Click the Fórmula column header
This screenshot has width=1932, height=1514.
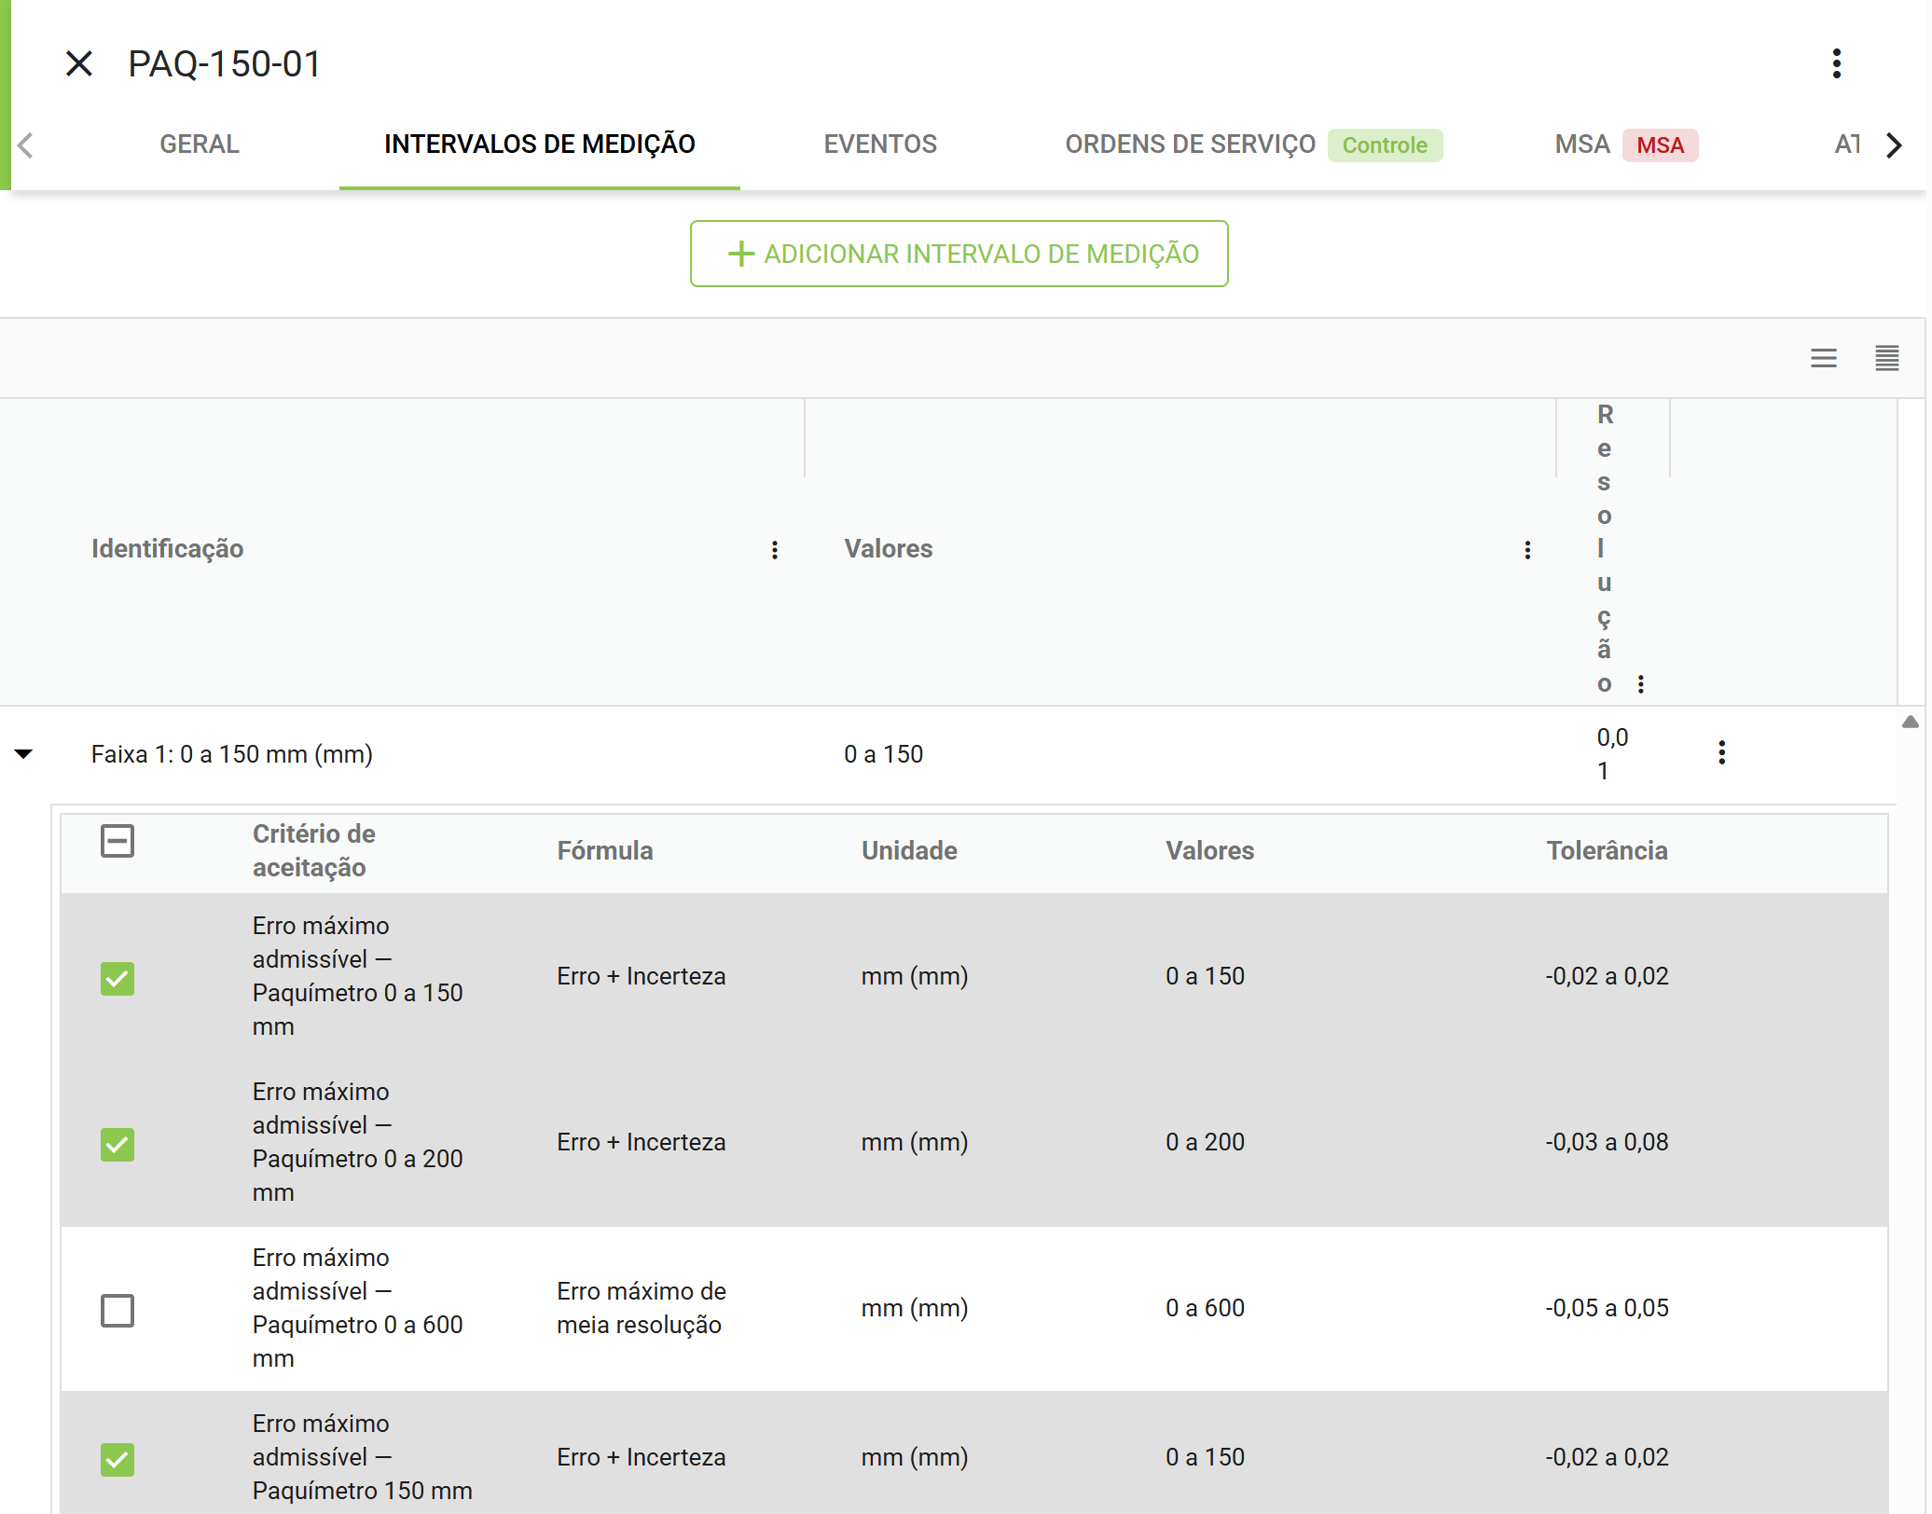(x=605, y=850)
